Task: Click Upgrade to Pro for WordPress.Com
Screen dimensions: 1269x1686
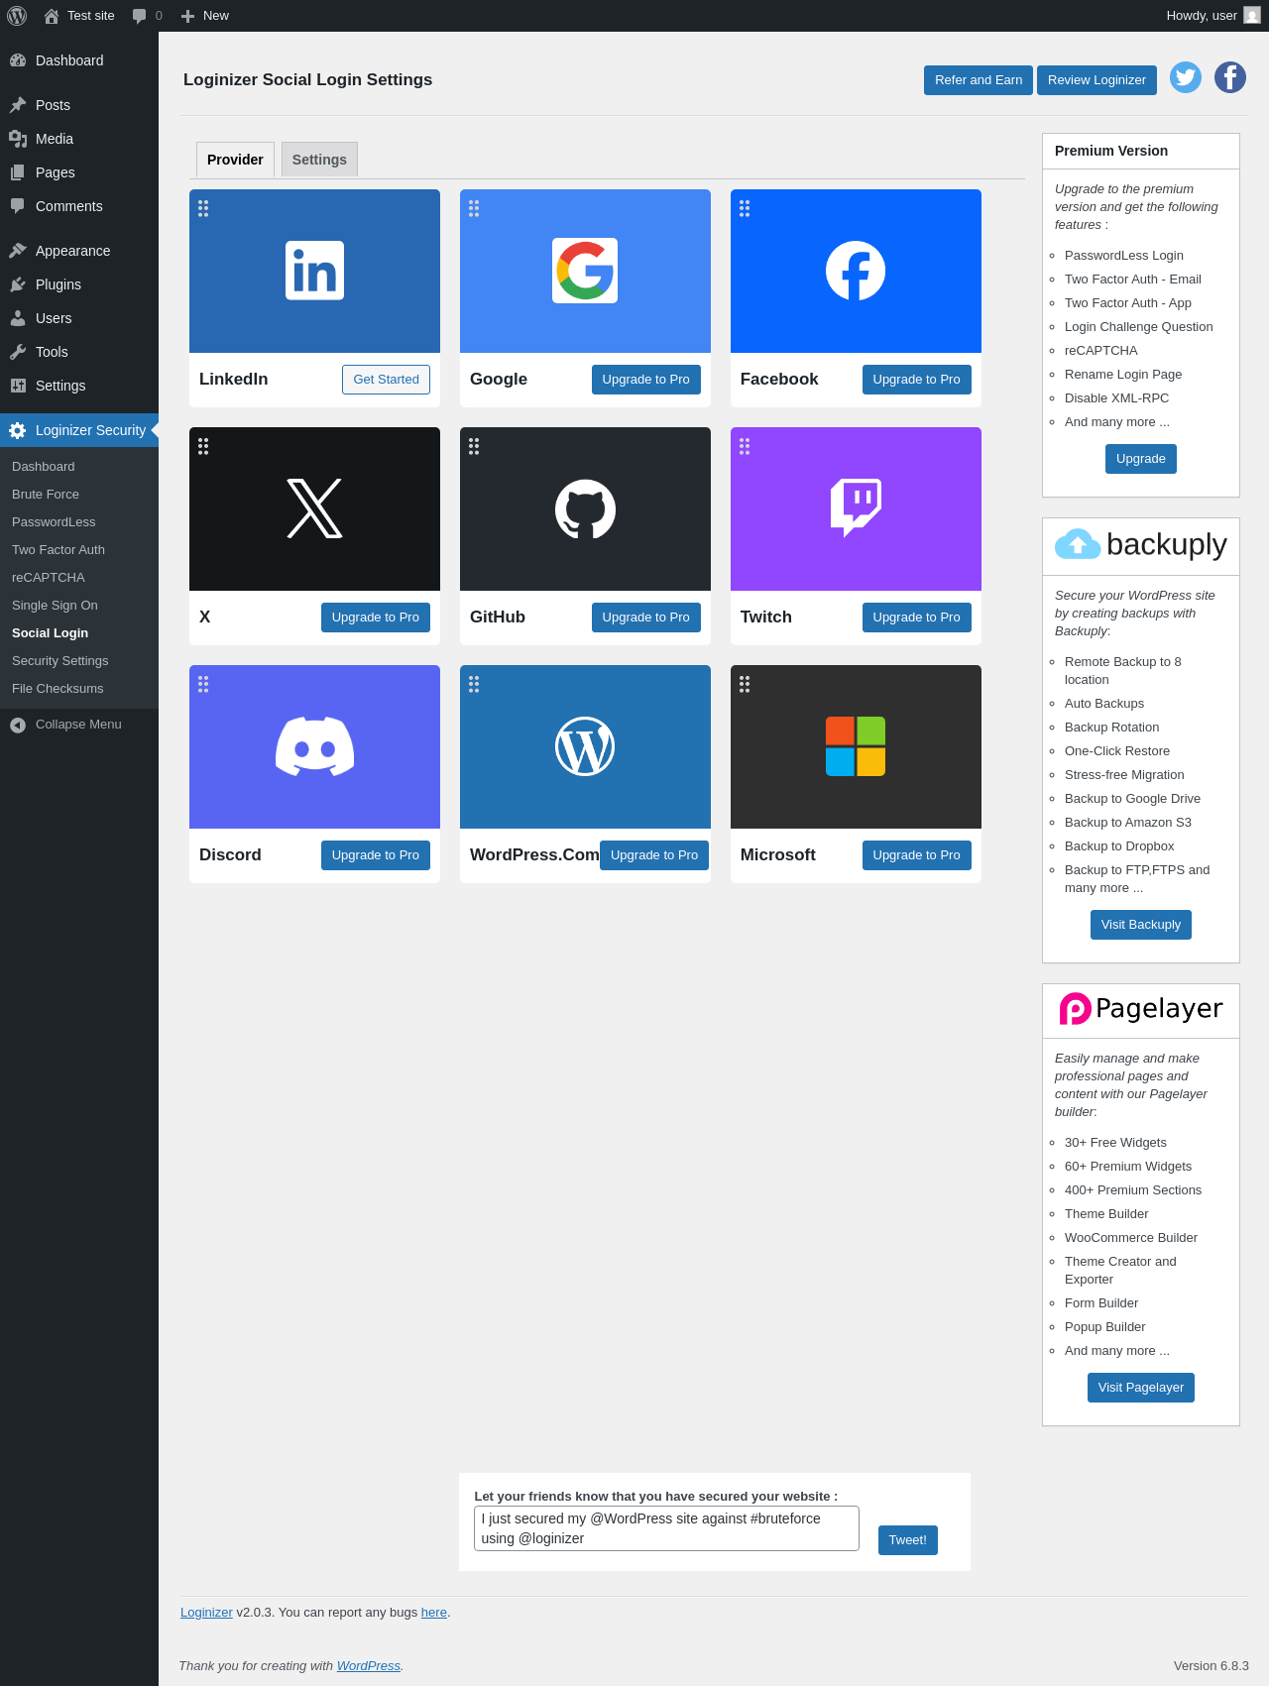Action: (x=654, y=855)
